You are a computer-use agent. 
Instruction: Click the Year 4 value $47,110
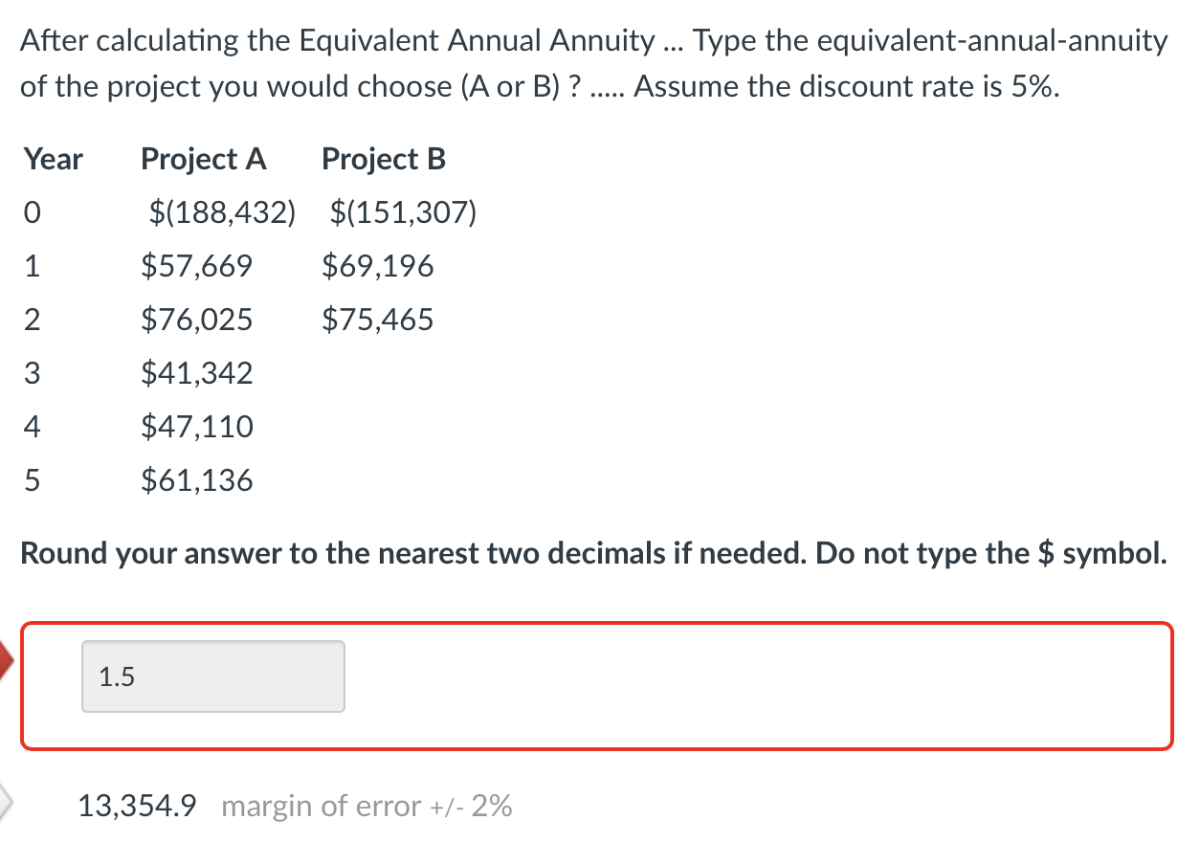coord(196,427)
